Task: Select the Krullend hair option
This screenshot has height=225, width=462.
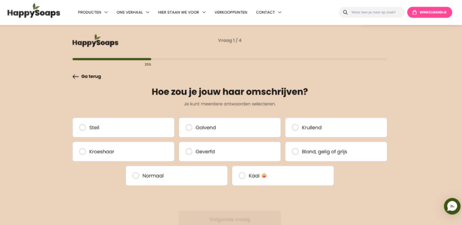Action: pyautogui.click(x=336, y=127)
